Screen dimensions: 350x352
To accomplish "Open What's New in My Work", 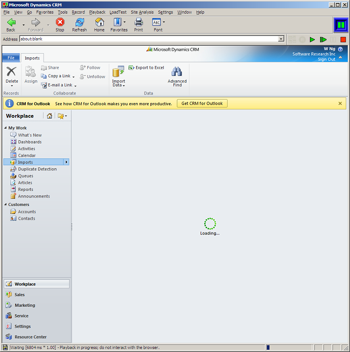I will click(x=30, y=135).
